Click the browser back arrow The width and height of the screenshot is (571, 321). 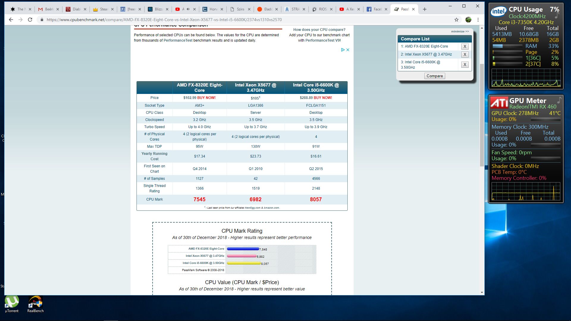click(x=11, y=20)
